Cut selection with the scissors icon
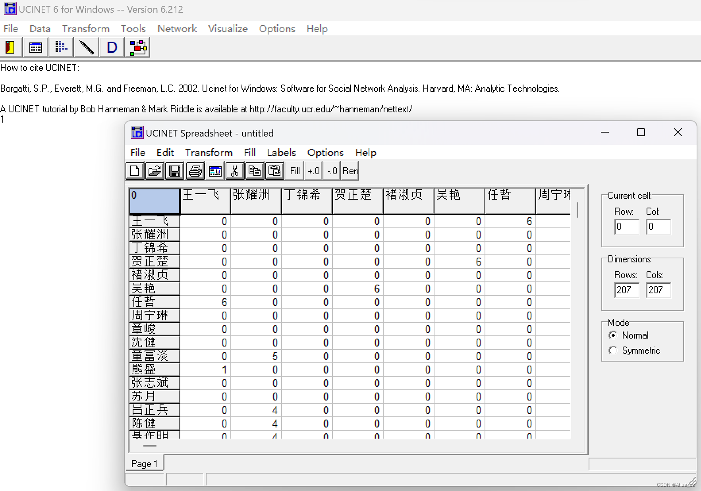Viewport: 701px width, 491px height. 235,171
